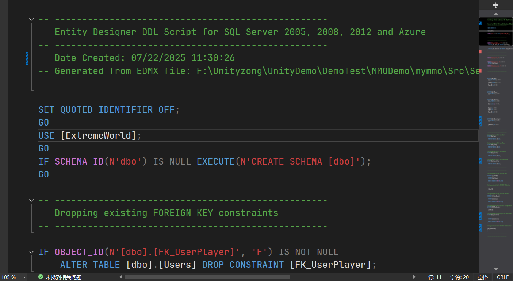
Task: Click the 行: 11 line indicator
Action: tap(435, 277)
